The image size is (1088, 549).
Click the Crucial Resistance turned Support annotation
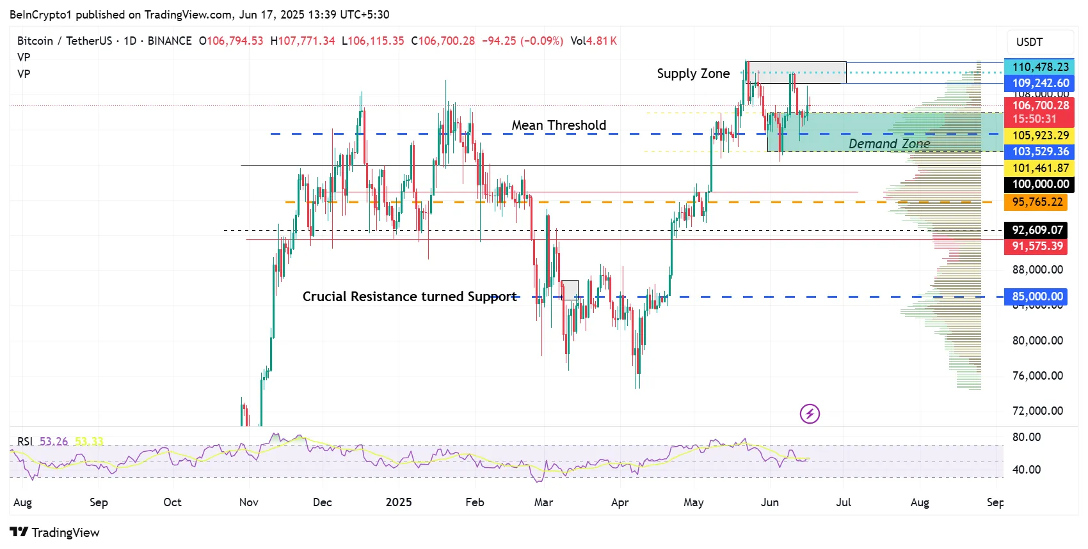tap(410, 297)
